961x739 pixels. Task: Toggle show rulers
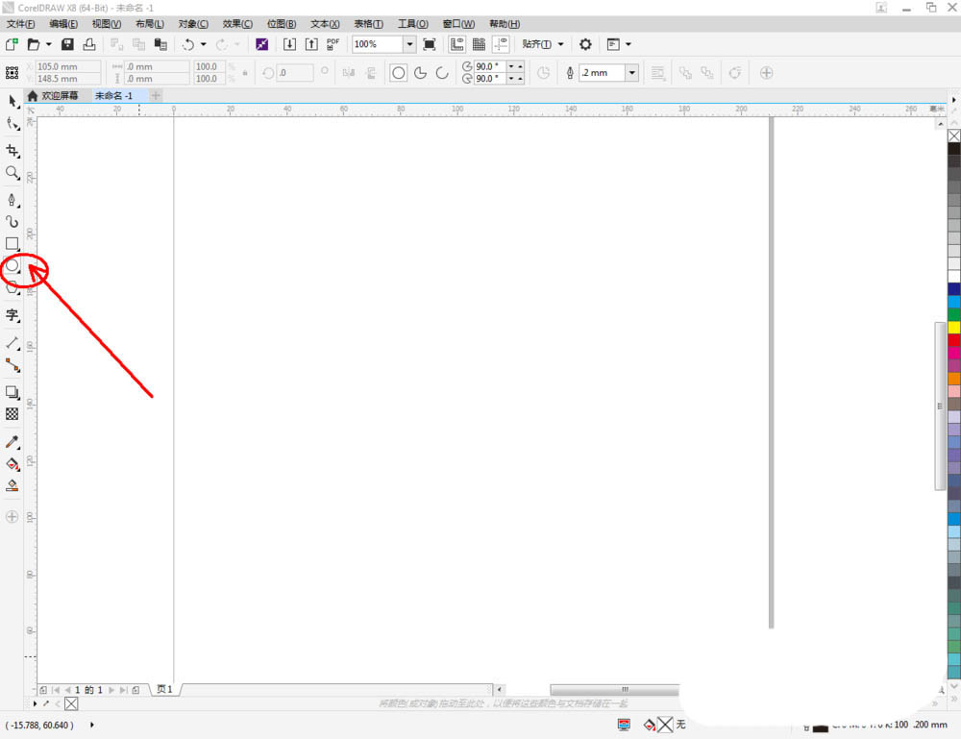coord(457,44)
